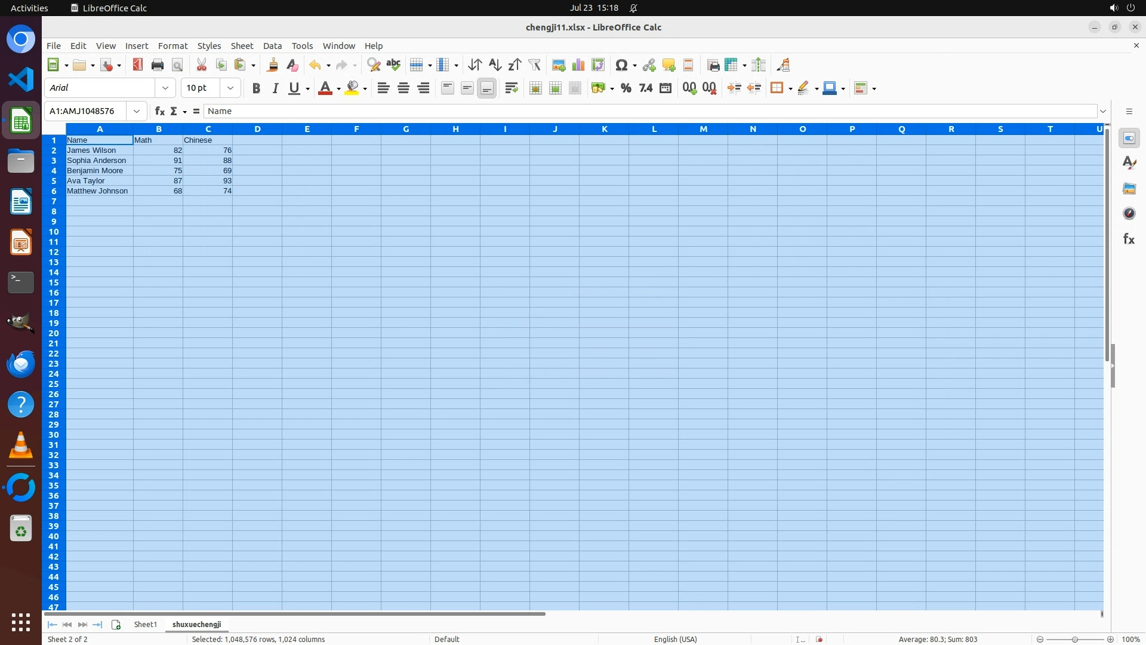Toggle Wrap Text for cells

click(x=511, y=88)
